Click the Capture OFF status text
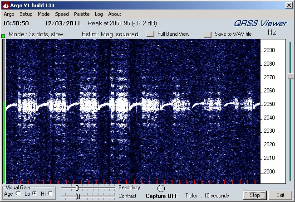The height and width of the screenshot is (202, 295). click(x=162, y=196)
